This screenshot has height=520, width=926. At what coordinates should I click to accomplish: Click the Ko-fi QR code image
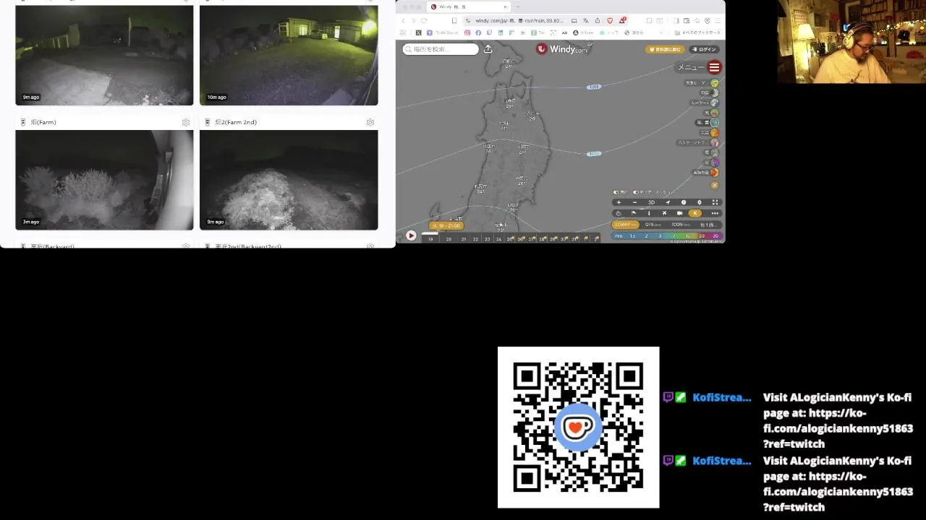[578, 427]
